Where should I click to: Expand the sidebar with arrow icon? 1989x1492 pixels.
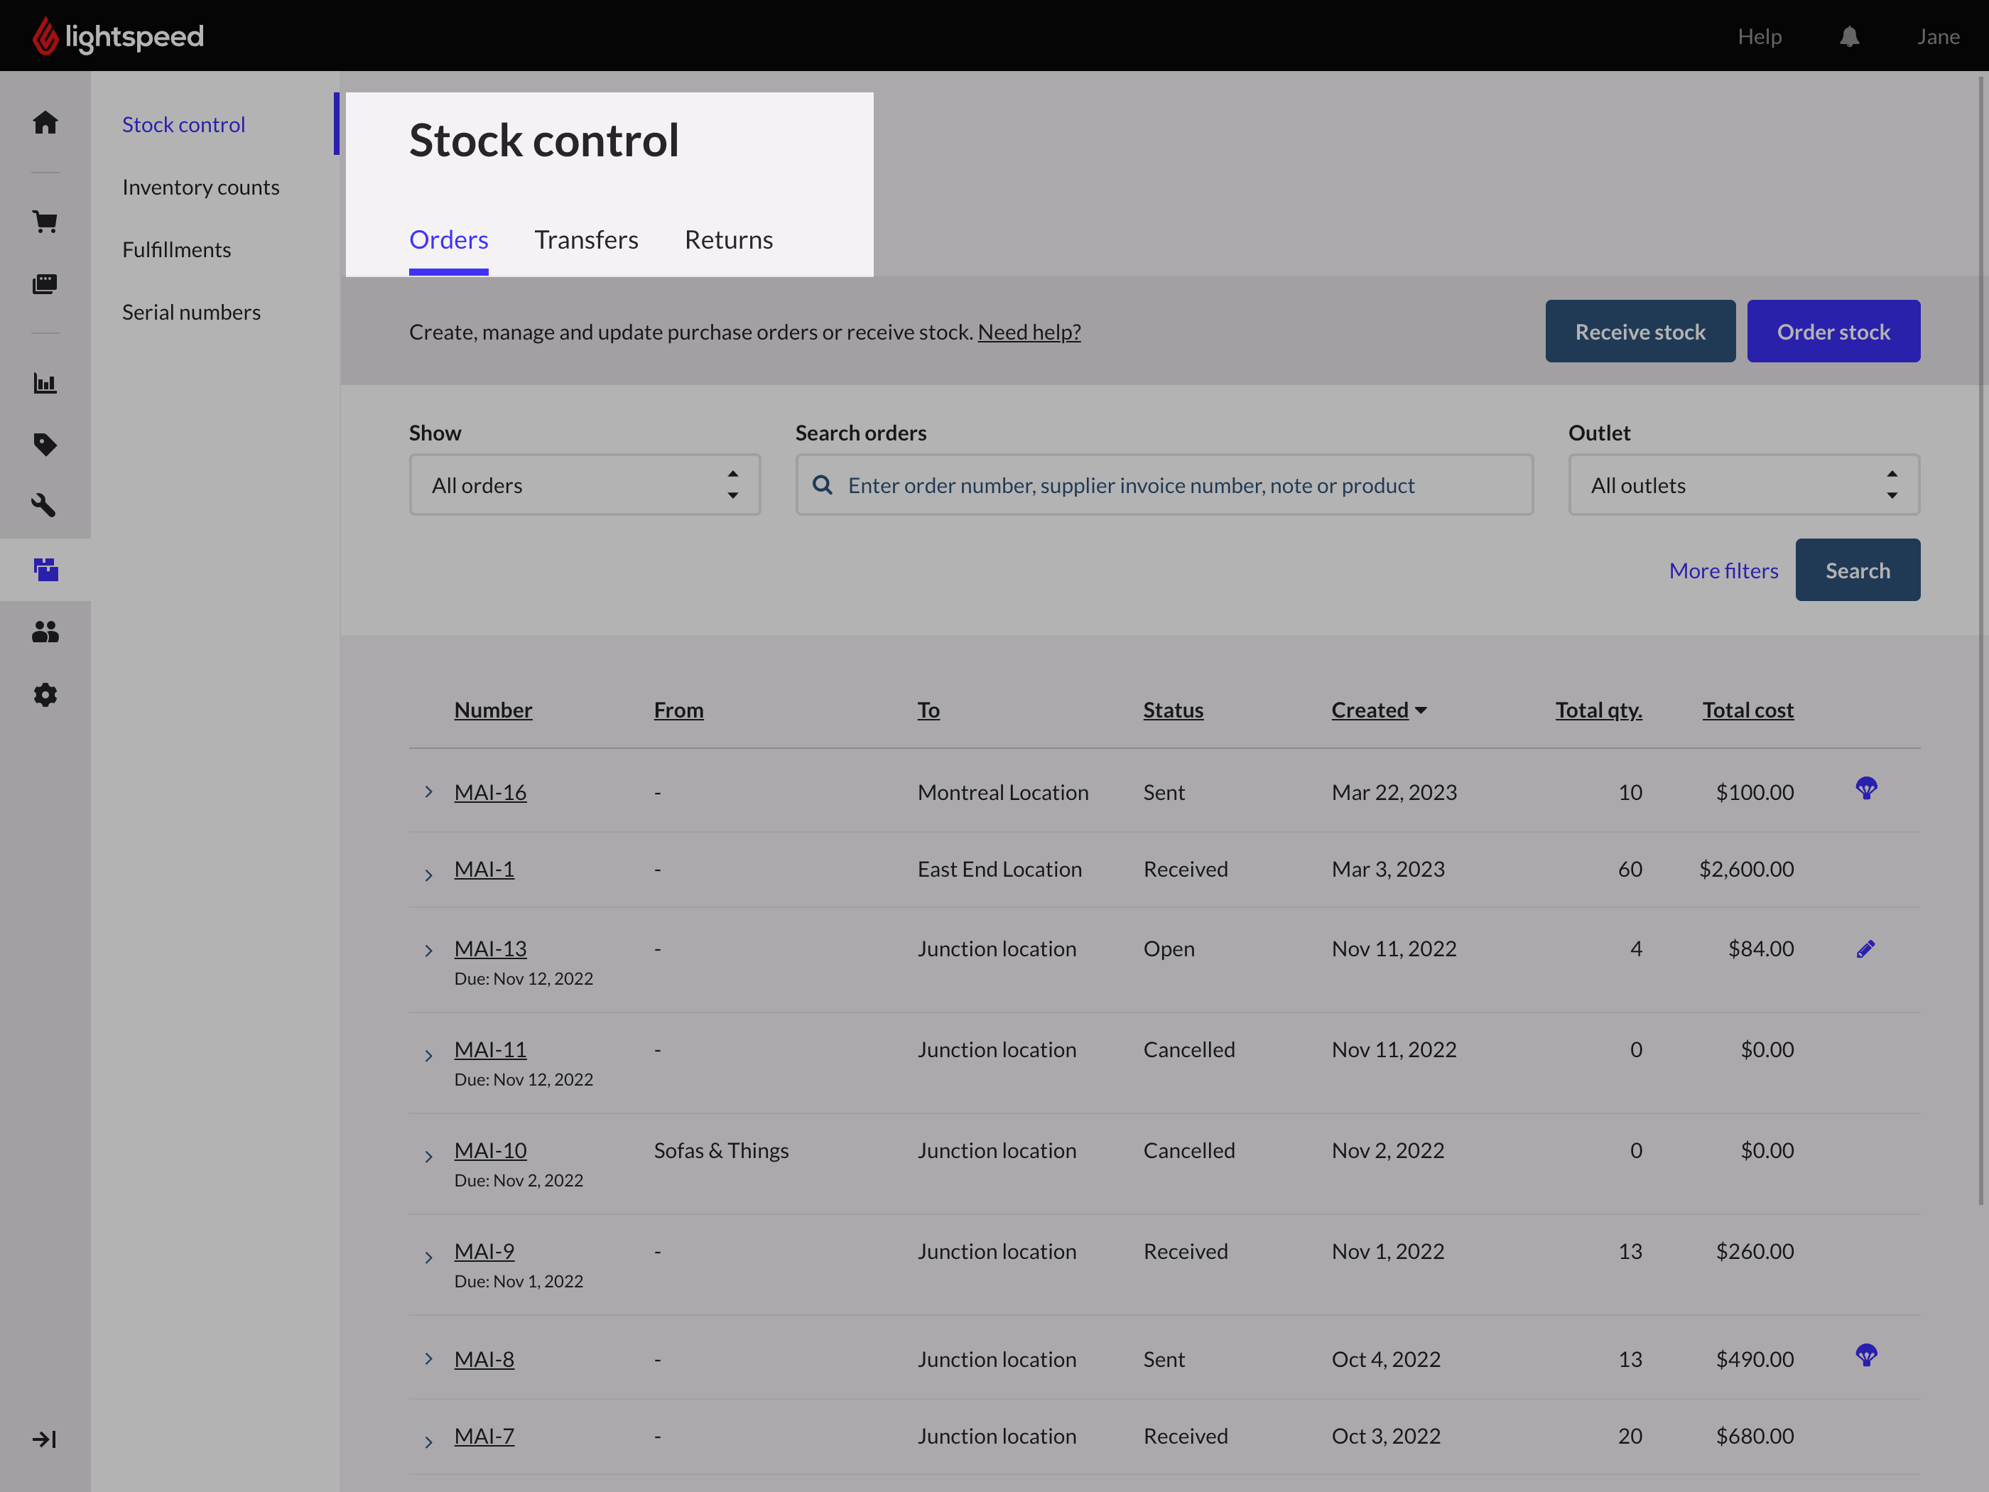[45, 1439]
